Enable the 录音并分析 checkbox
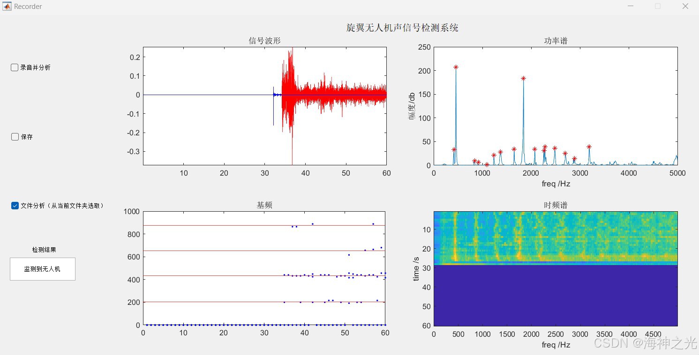 pyautogui.click(x=15, y=67)
